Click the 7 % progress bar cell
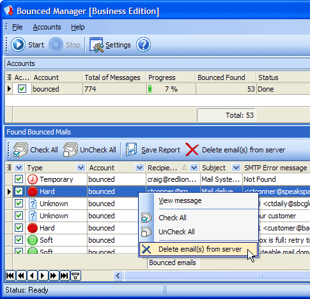 [171, 89]
